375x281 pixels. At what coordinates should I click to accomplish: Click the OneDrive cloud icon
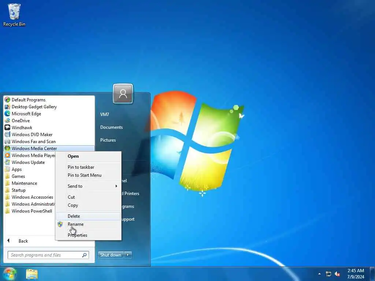tap(7, 120)
